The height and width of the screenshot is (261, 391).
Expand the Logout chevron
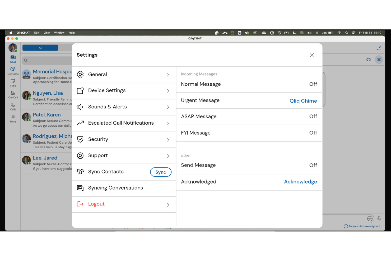(168, 205)
